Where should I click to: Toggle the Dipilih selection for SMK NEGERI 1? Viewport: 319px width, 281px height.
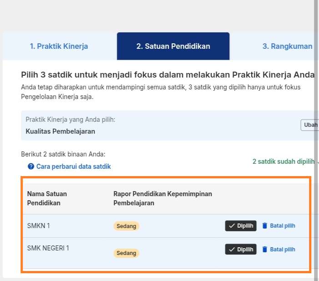tap(241, 249)
